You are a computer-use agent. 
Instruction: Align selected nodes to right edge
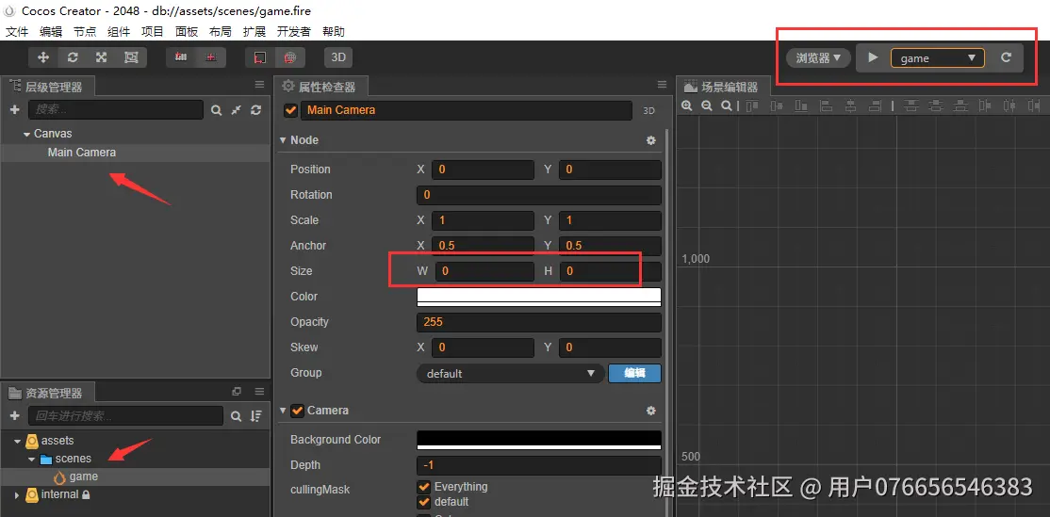coord(875,105)
